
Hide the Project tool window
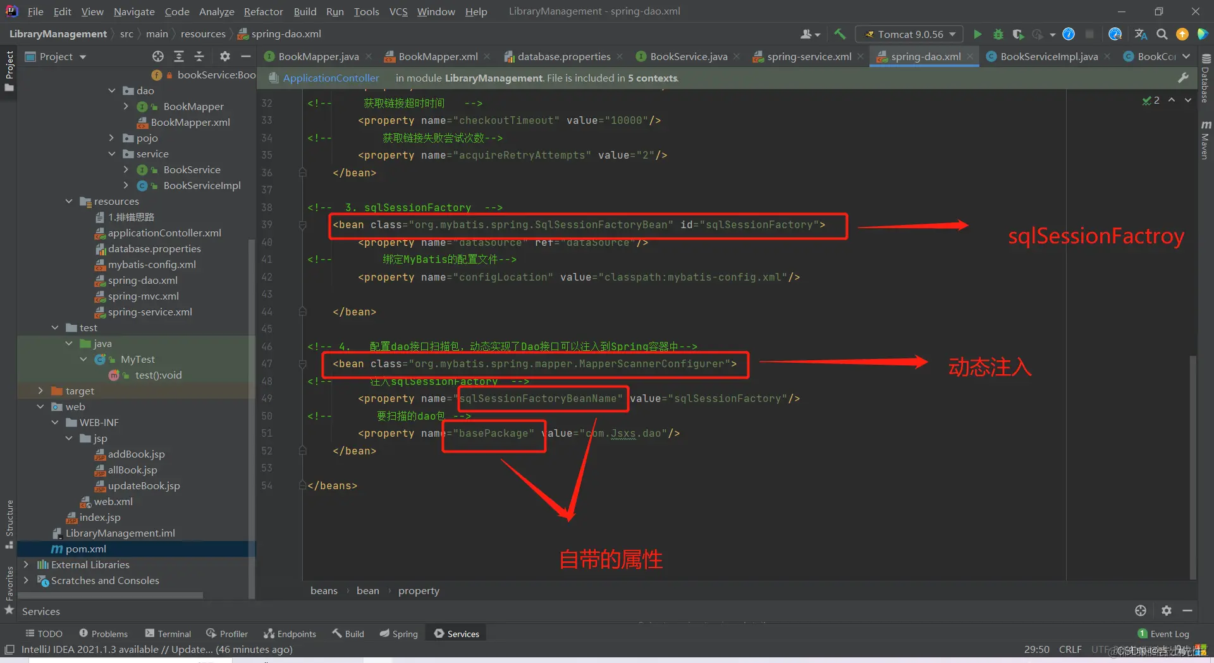(x=245, y=56)
